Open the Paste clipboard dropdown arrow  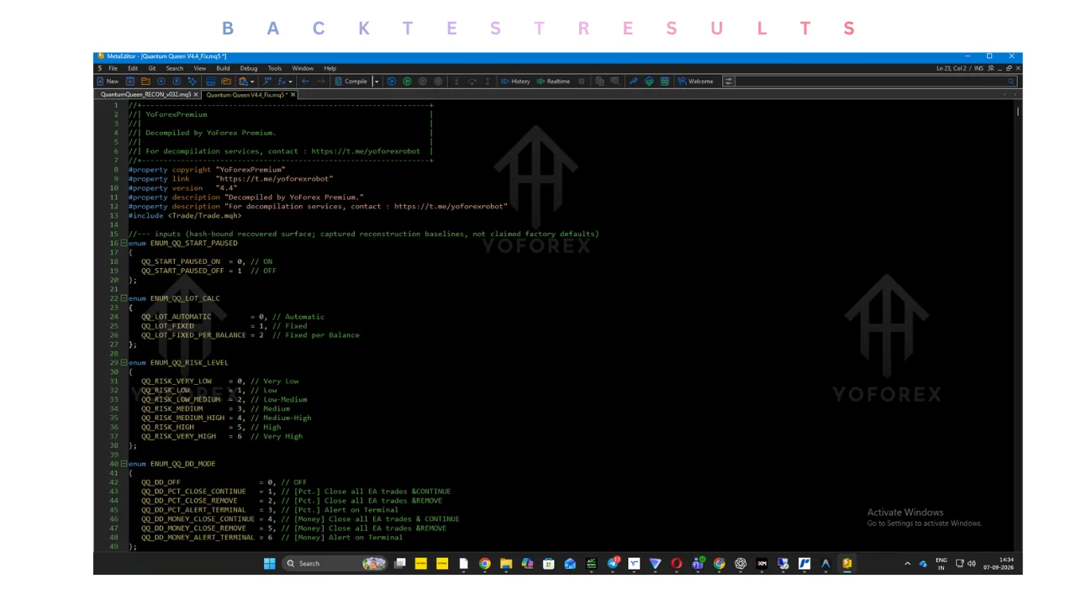coord(252,82)
